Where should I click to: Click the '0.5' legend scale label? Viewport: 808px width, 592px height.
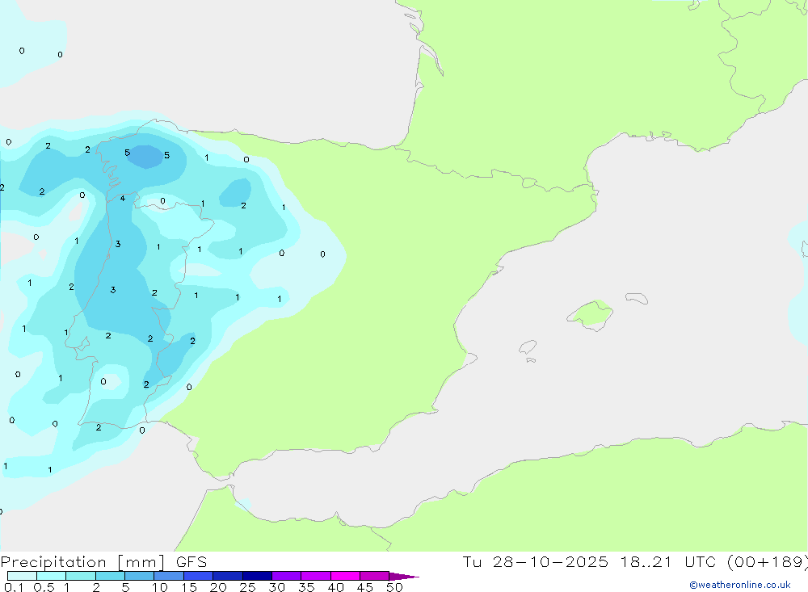(x=44, y=587)
